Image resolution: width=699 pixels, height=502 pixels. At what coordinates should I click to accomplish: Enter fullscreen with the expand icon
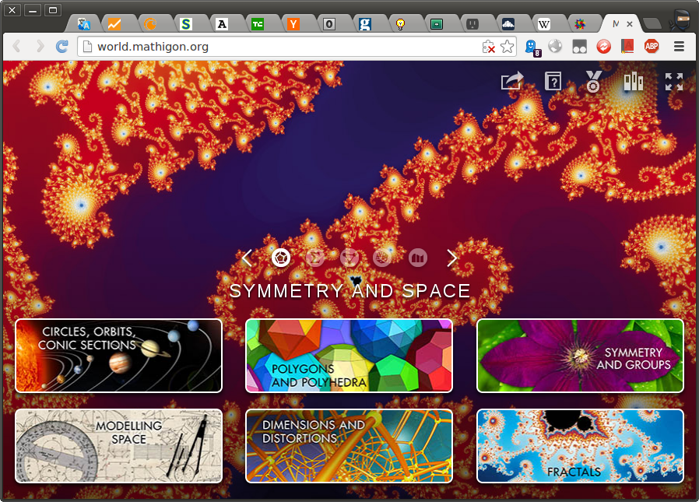[673, 82]
